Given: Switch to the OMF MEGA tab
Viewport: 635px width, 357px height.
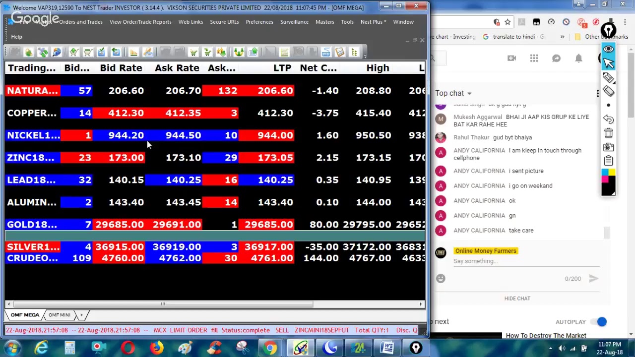Looking at the screenshot, I should point(25,315).
